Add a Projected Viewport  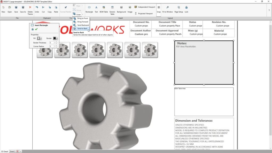(144, 14)
